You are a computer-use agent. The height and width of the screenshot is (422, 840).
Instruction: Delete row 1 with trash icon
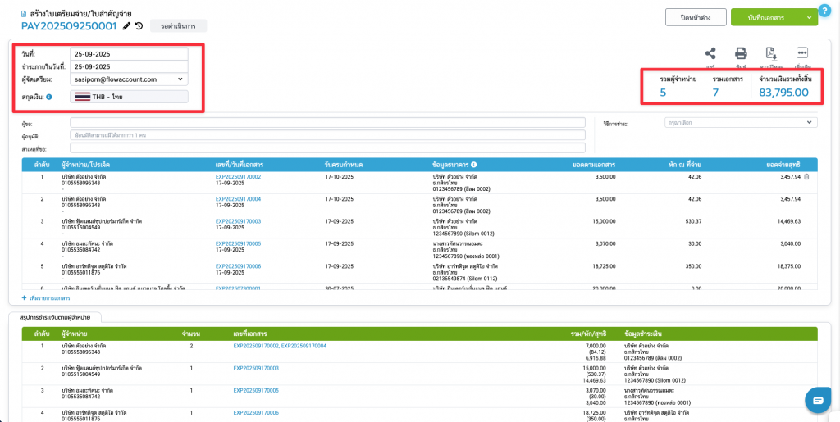click(x=806, y=177)
